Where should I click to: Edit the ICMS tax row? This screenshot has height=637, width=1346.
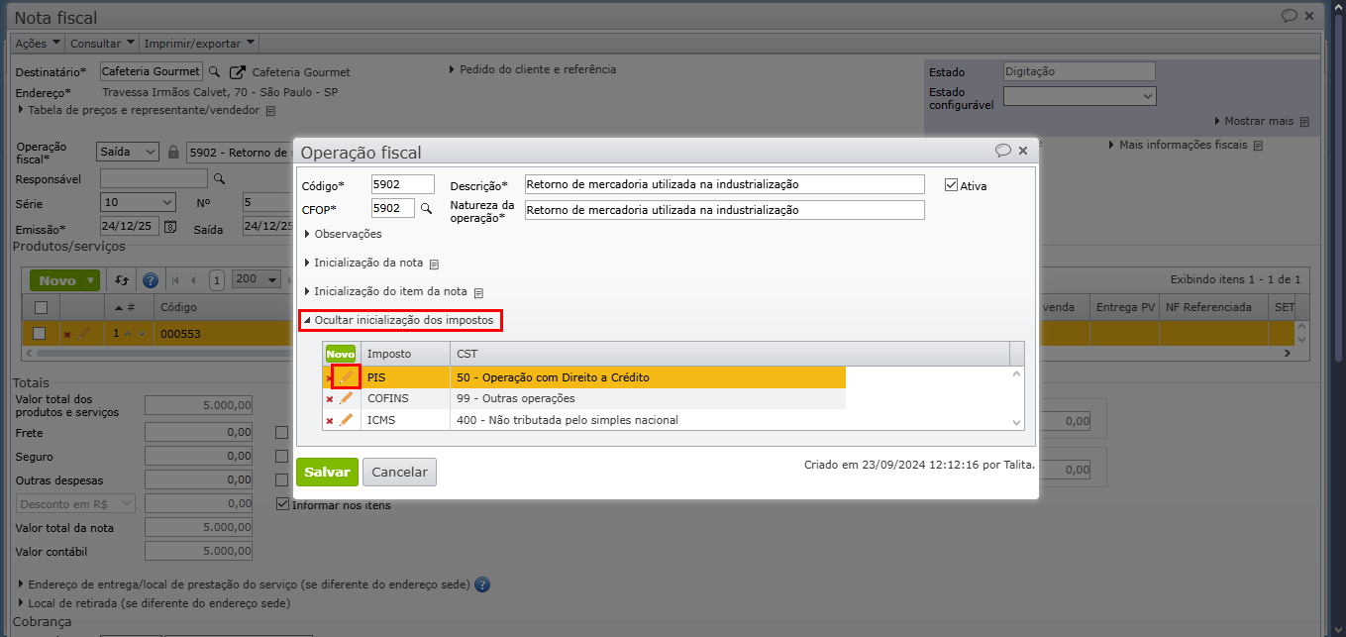pos(346,420)
